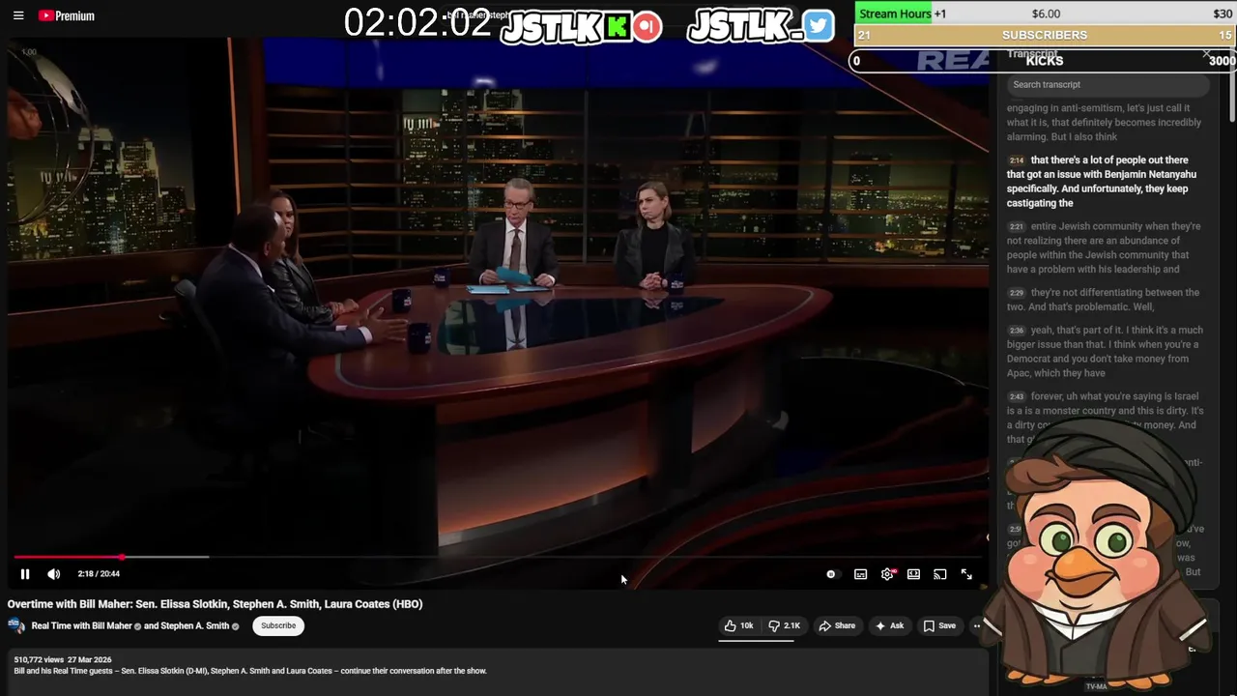Viewport: 1237px width, 696px height.
Task: Seek in the video progress bar's buffered section
Action: tap(164, 557)
